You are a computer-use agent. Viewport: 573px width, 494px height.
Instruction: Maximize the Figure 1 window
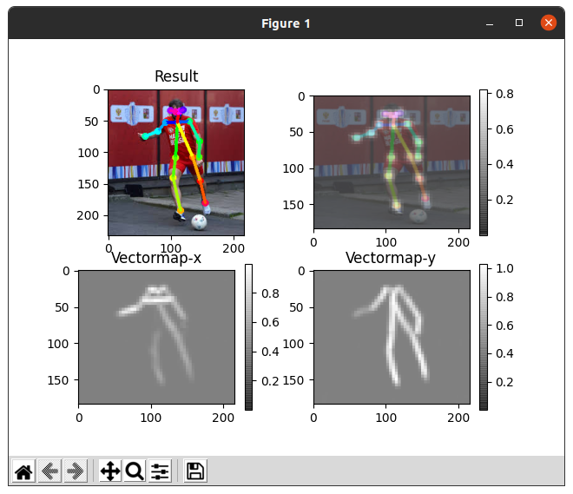[x=519, y=23]
